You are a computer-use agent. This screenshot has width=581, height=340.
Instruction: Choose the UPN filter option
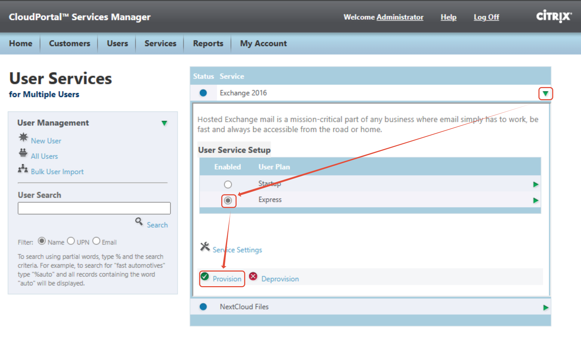71,241
